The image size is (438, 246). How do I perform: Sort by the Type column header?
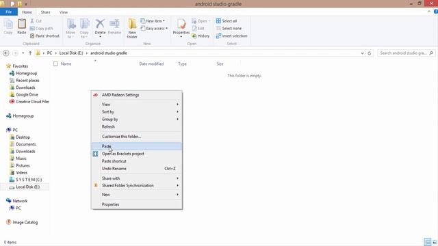pos(182,64)
